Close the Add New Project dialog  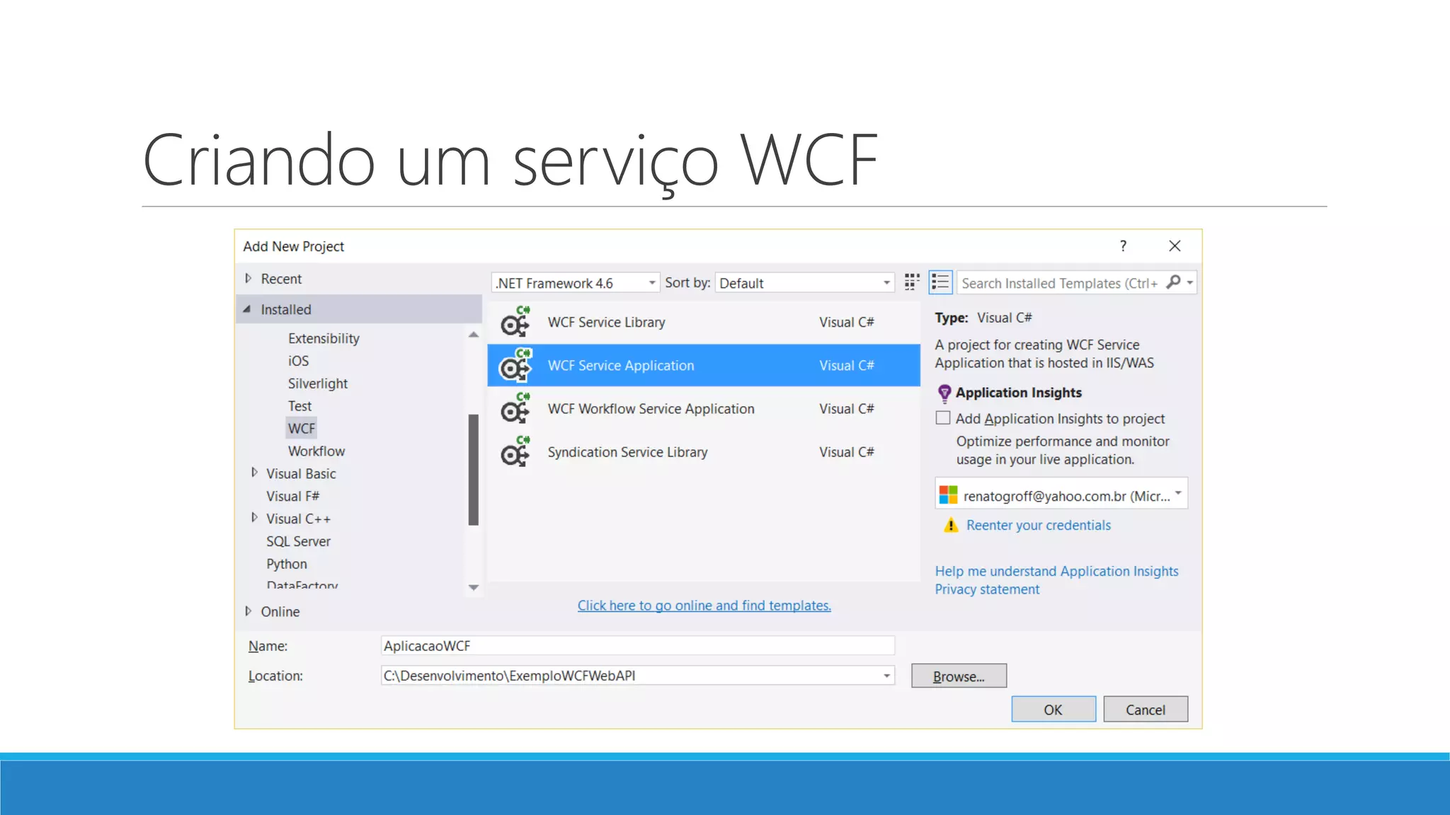click(x=1175, y=245)
